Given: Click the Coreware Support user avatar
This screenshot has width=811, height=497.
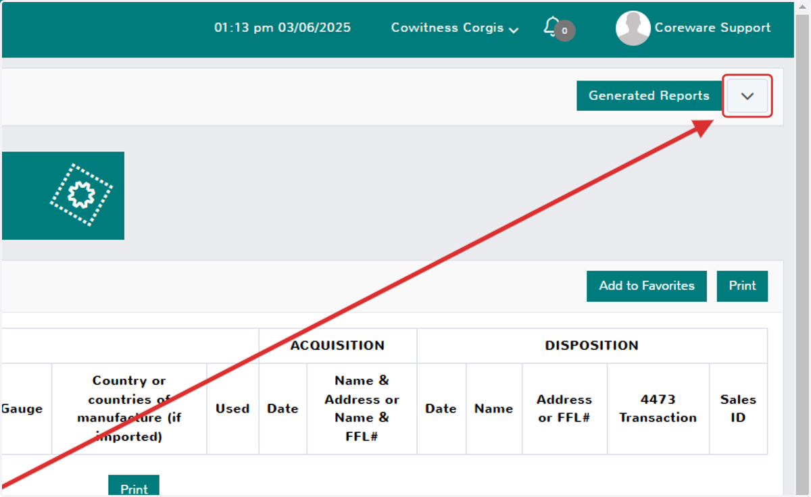Looking at the screenshot, I should point(633,28).
